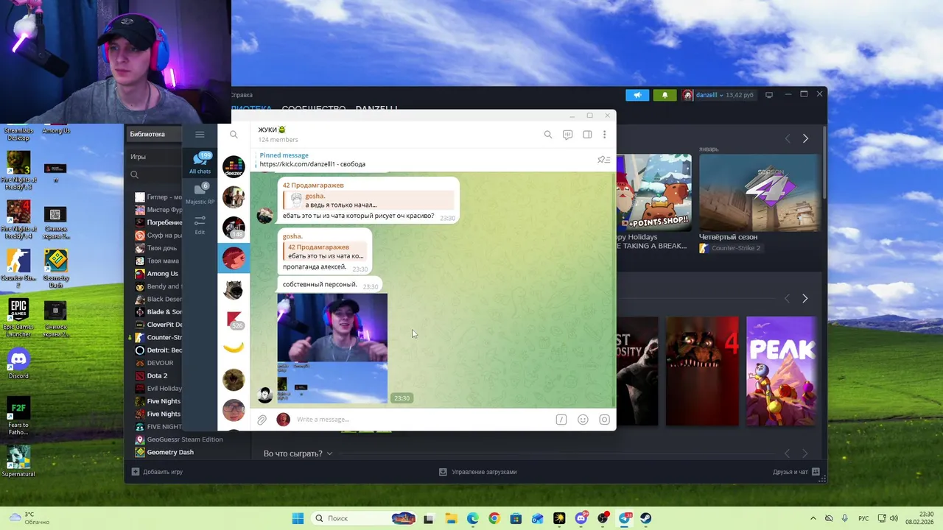Viewport: 943px width, 530px height.
Task: Click the attach file paperclip icon
Action: pos(262,420)
